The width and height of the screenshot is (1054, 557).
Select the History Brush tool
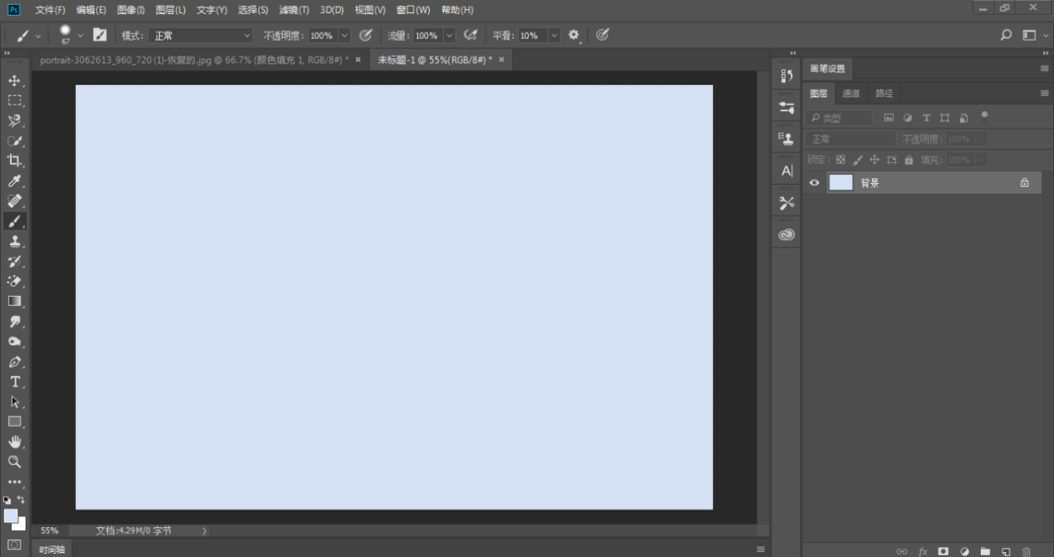pos(14,261)
